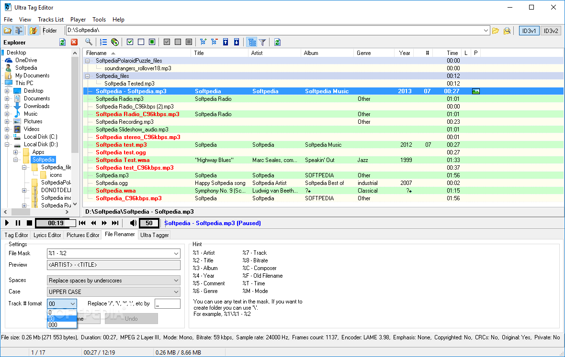Viewport: 565px width, 357px height.
Task: Click the open folder icon in top toolbar
Action: click(8, 31)
